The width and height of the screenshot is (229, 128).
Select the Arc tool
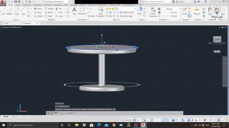tap(24, 11)
